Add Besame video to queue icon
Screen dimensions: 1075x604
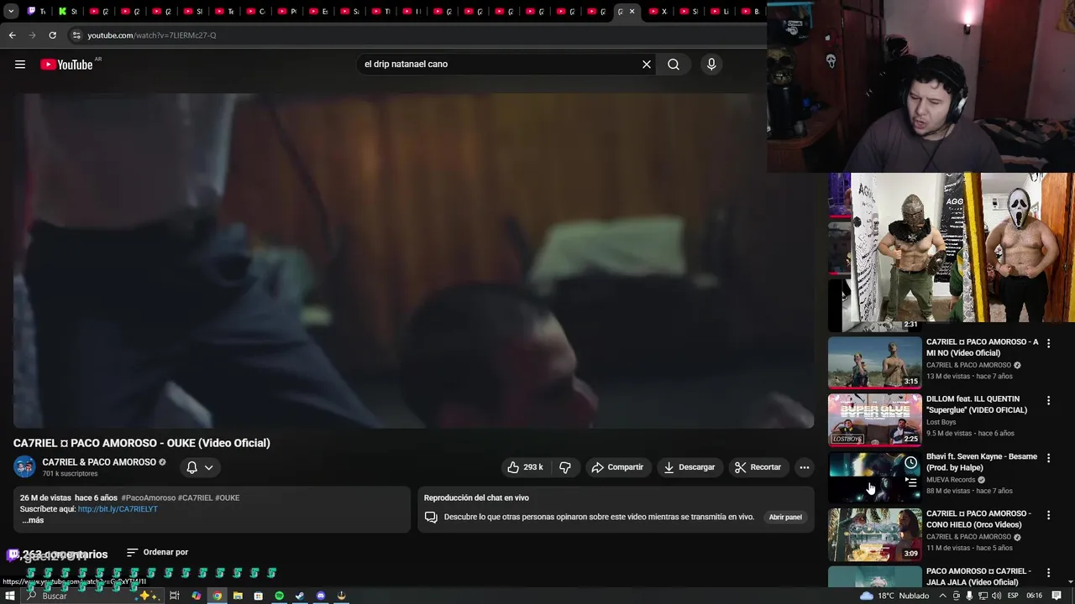point(911,482)
